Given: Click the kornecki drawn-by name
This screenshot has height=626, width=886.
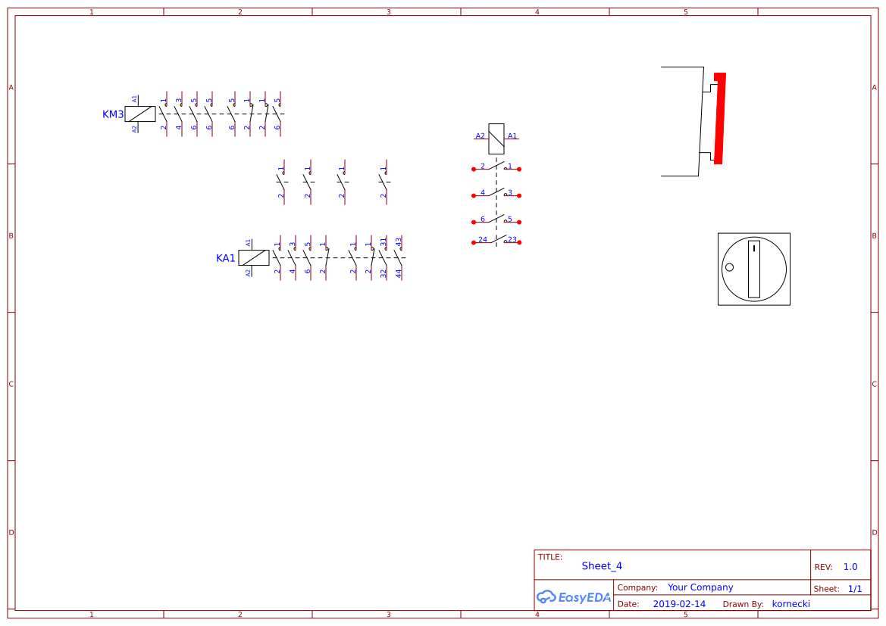Looking at the screenshot, I should (791, 603).
